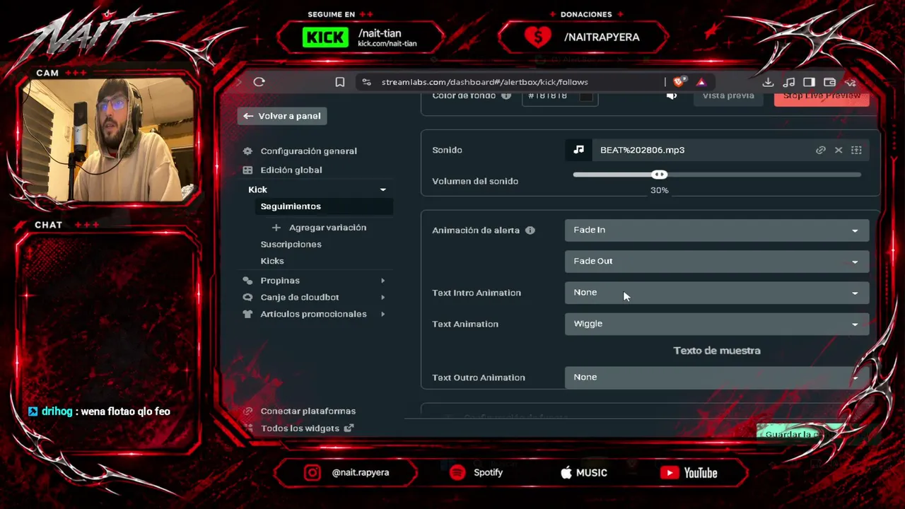This screenshot has height=509, width=905.
Task: Click the link icon in the Sonido field
Action: 821,150
